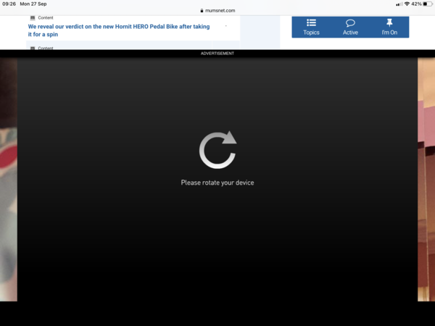Tap the Topics list icon

point(311,22)
